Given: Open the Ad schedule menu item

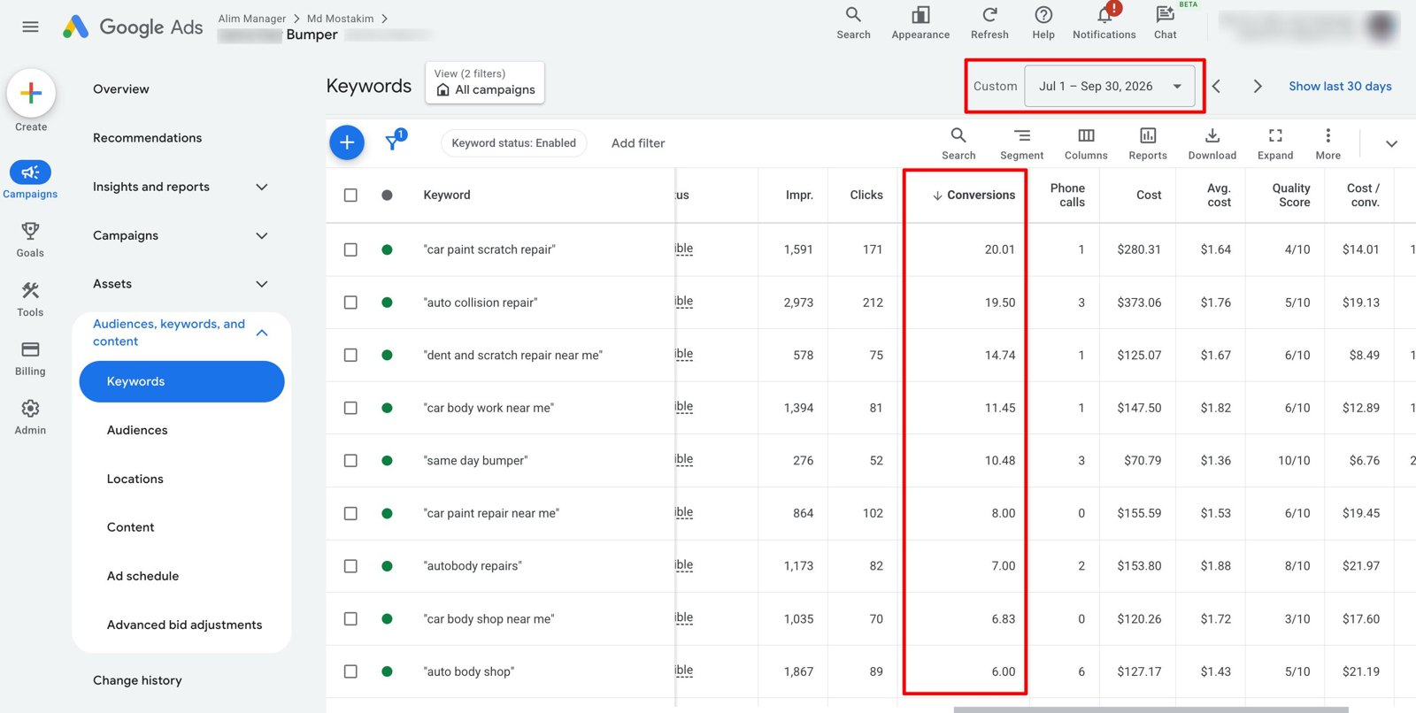Looking at the screenshot, I should click(142, 576).
